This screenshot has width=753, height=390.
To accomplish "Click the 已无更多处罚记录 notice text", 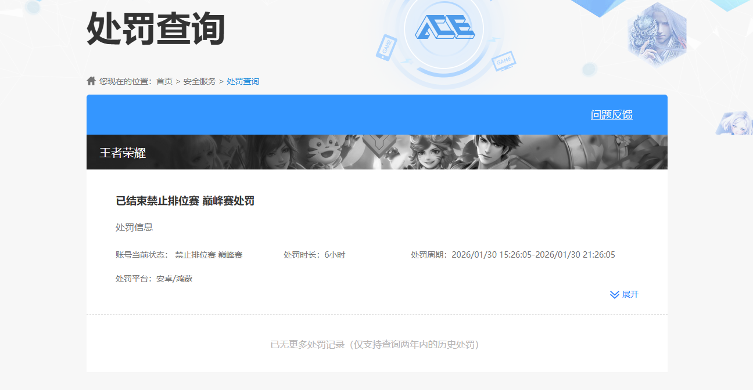I will tap(376, 343).
